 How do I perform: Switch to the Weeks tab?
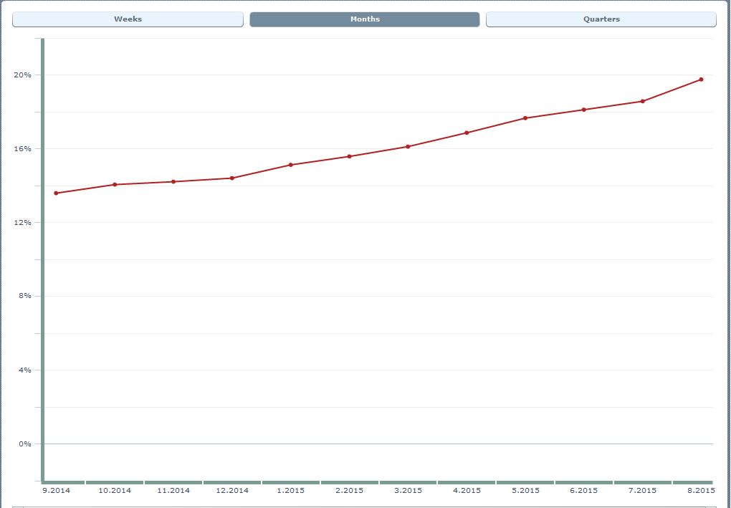128,19
